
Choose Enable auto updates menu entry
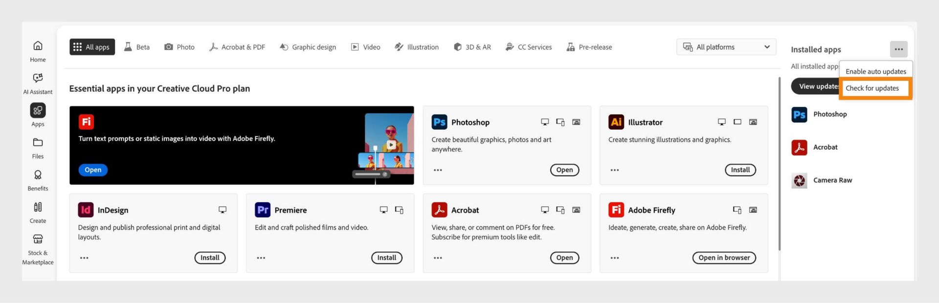click(875, 71)
